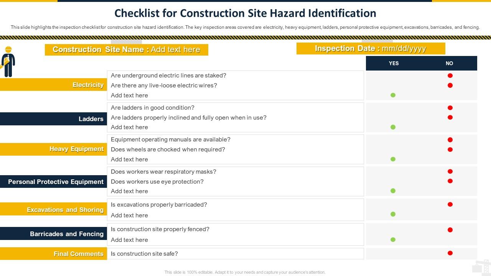This screenshot has height=276, width=491.
Task: Click red NO dot for equipment operating manuals
Action: coord(450,140)
